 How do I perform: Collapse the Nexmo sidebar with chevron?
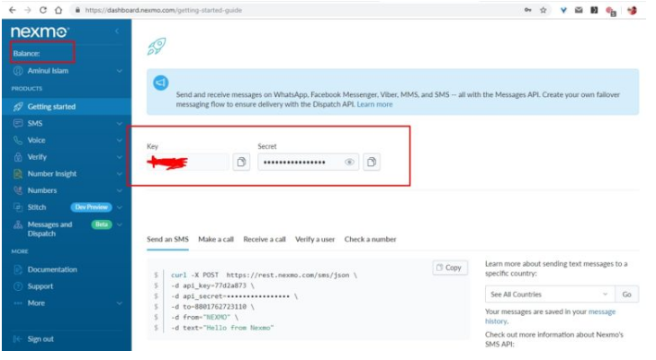tap(116, 31)
